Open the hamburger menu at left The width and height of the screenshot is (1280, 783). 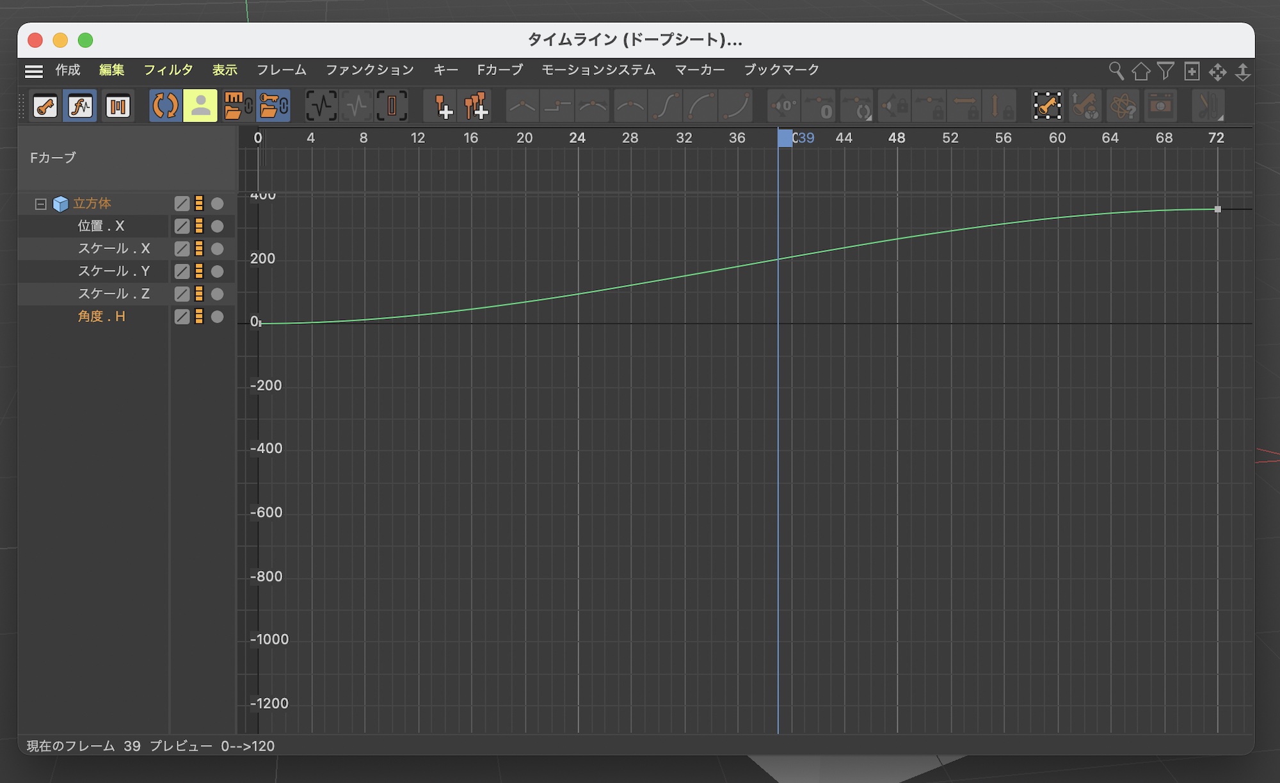34,71
